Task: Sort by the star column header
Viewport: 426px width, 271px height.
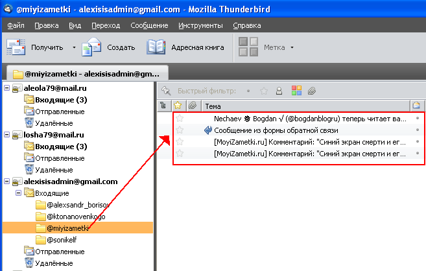Action: click(x=178, y=106)
